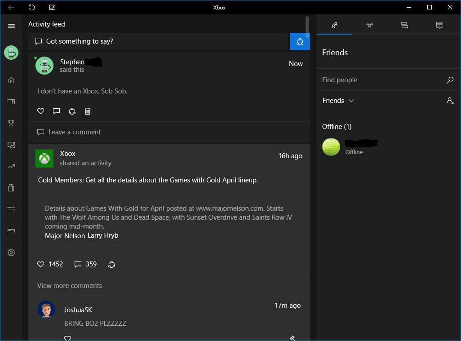Add a friend using person-plus icon
Screen dimensions: 461x341
(450, 101)
